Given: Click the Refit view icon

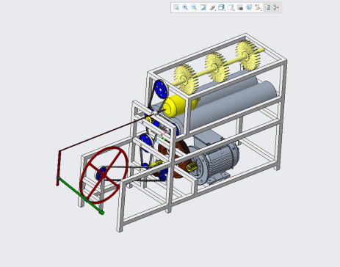Looking at the screenshot, I should tap(176, 7).
